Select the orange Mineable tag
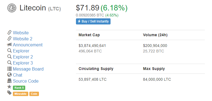 tap(21, 94)
